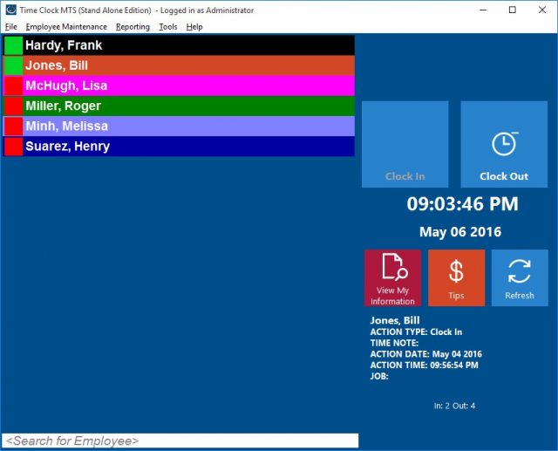Select employee Suarez, Henry
Image resolution: width=558 pixels, height=451 pixels.
[x=179, y=147]
